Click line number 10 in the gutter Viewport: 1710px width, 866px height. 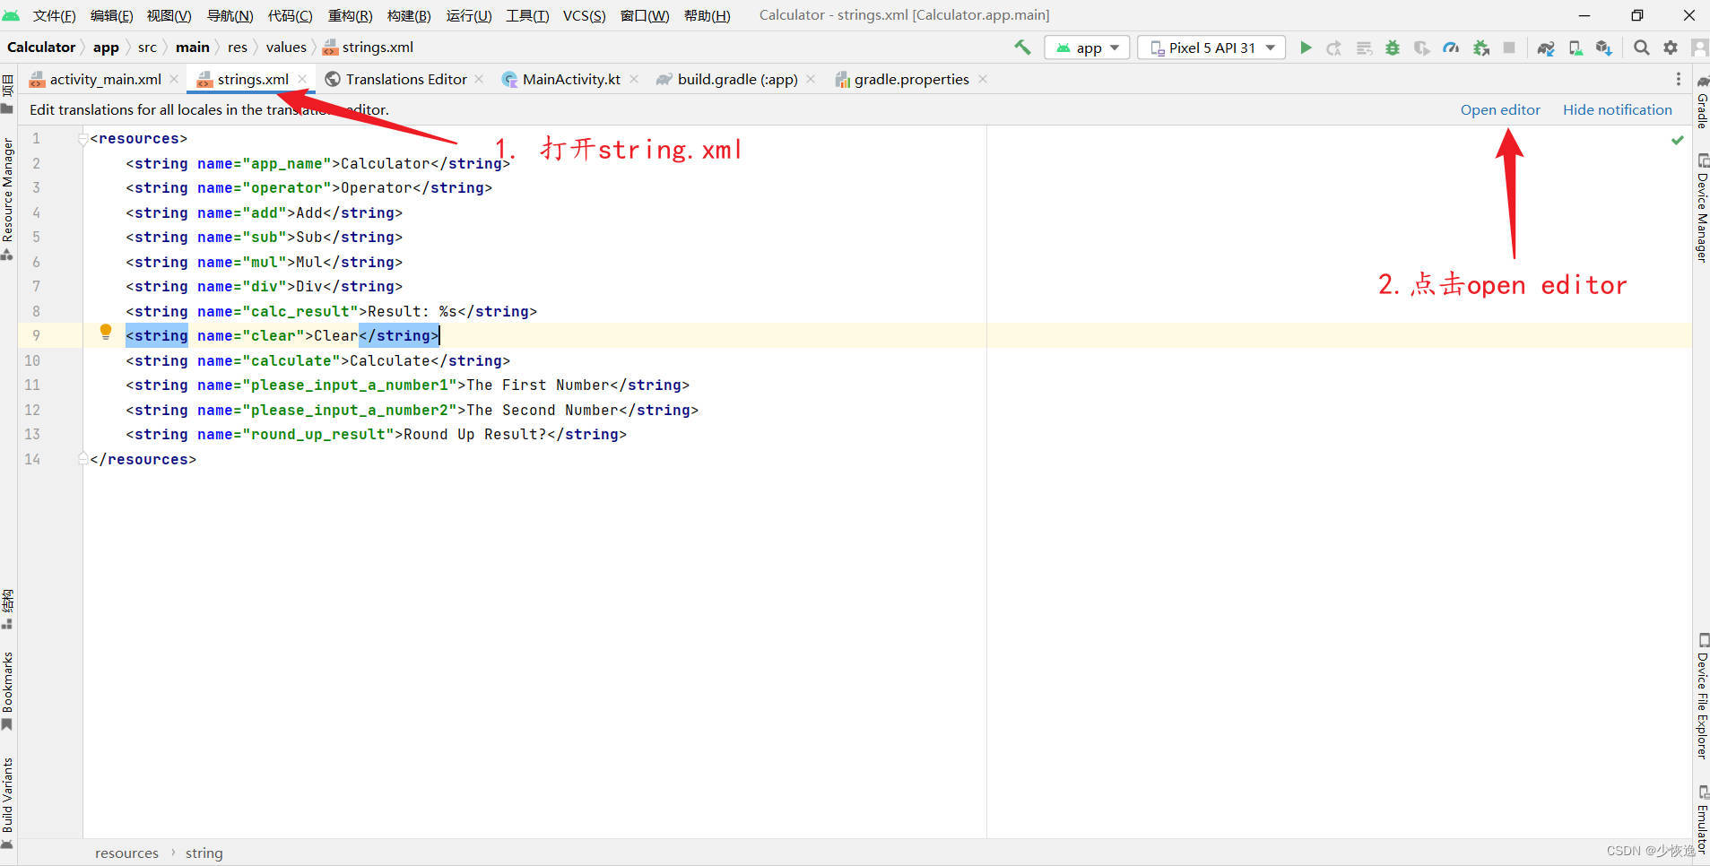tap(32, 360)
